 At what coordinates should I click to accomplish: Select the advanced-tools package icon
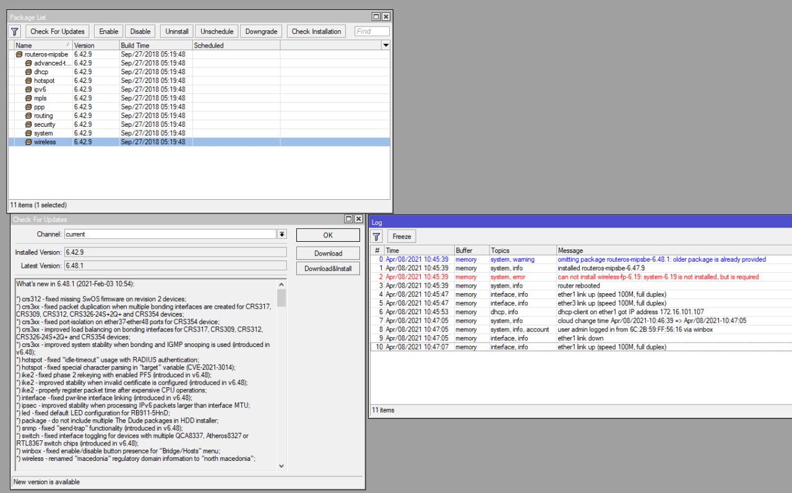[28, 63]
